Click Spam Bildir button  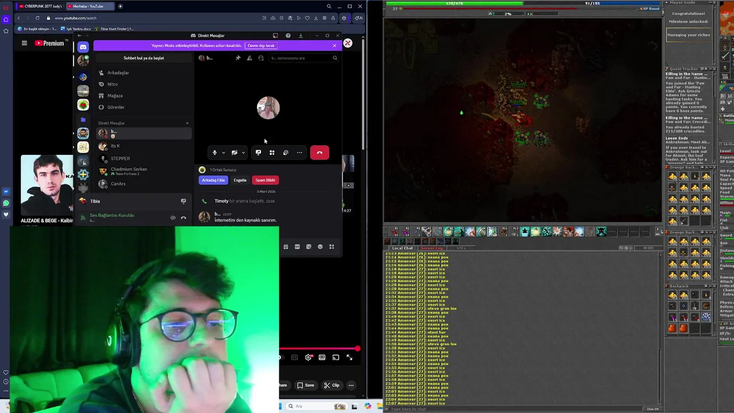pyautogui.click(x=265, y=180)
